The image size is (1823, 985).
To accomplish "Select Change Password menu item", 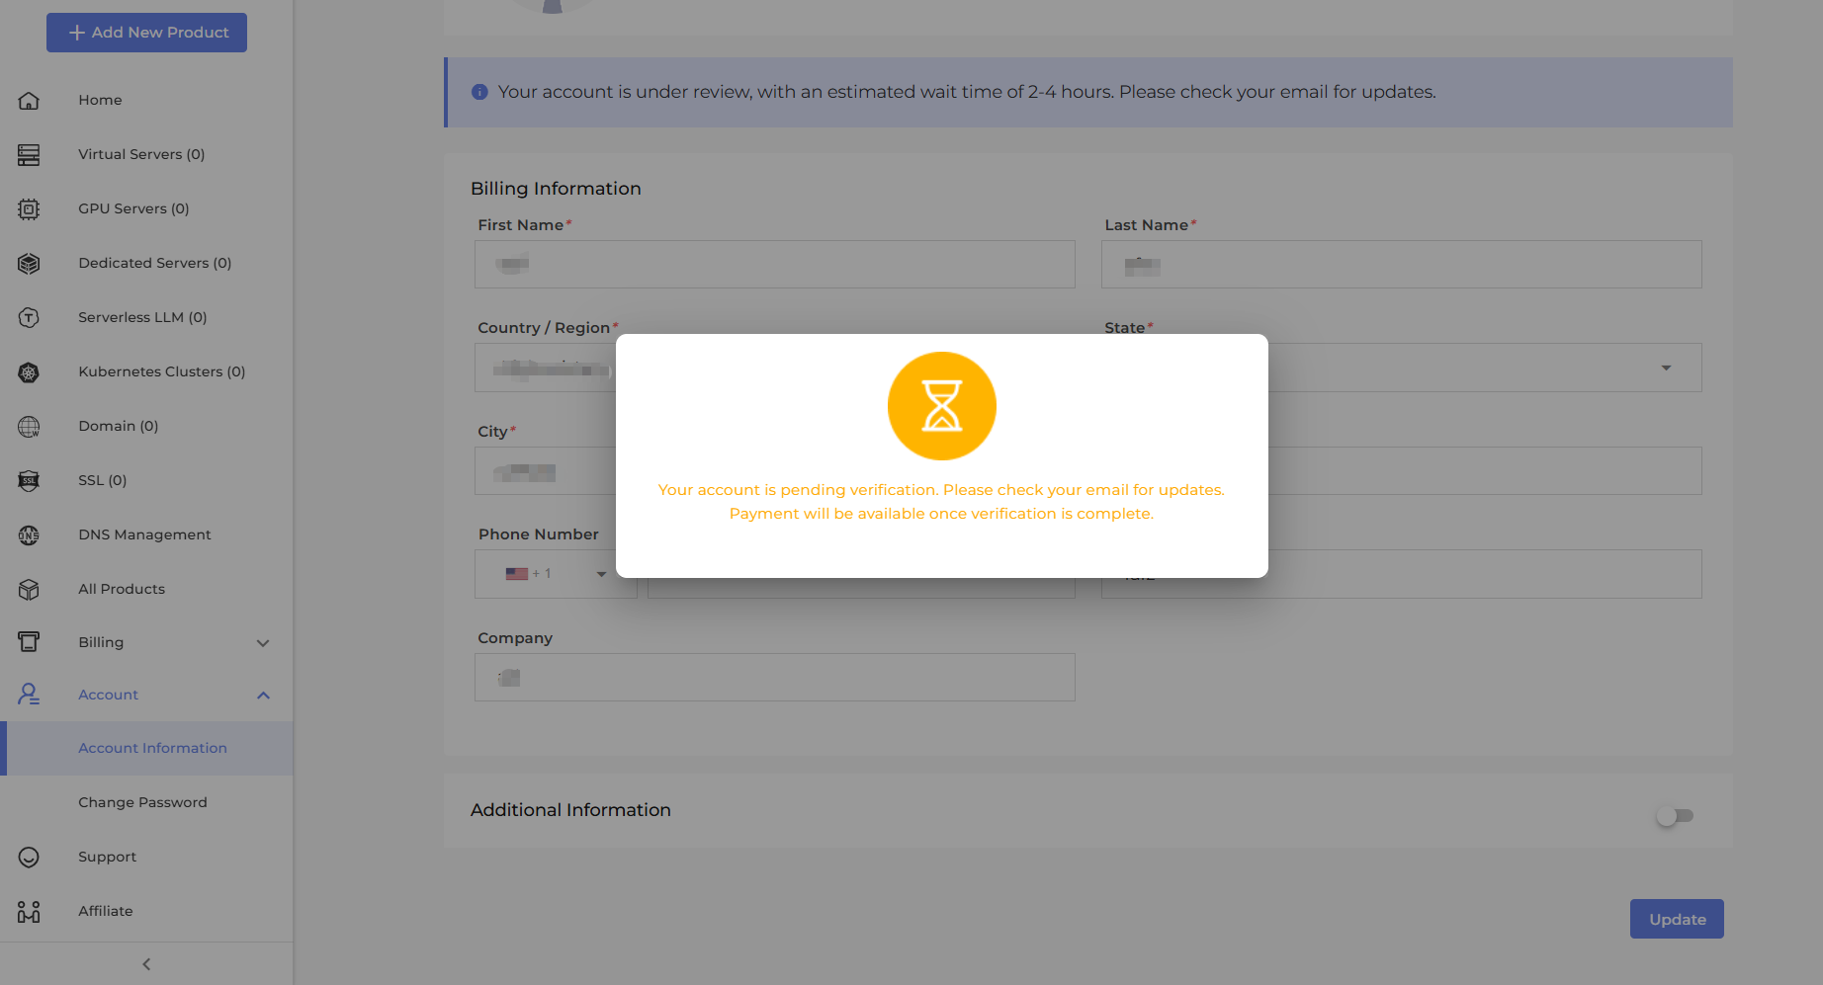I will pyautogui.click(x=142, y=802).
